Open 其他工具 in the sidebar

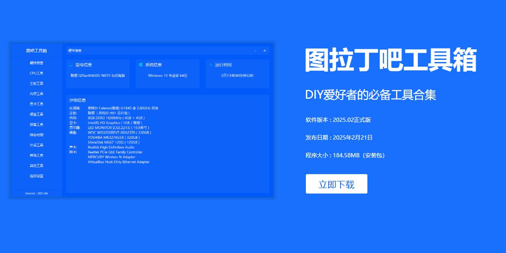click(37, 166)
